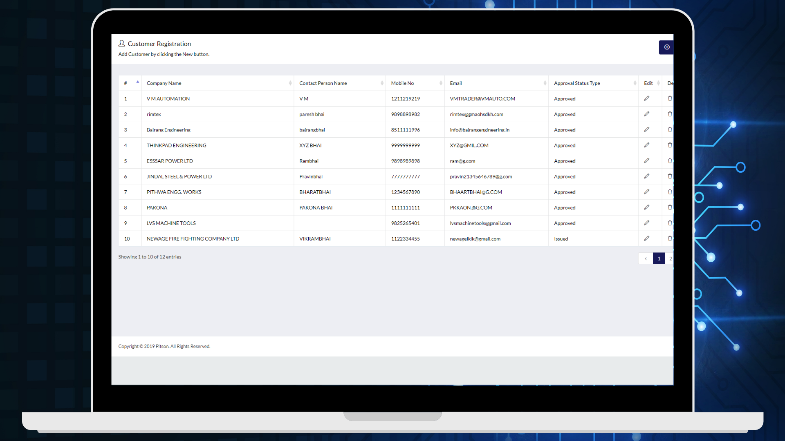Sort by Contact Person Name column

(340, 83)
